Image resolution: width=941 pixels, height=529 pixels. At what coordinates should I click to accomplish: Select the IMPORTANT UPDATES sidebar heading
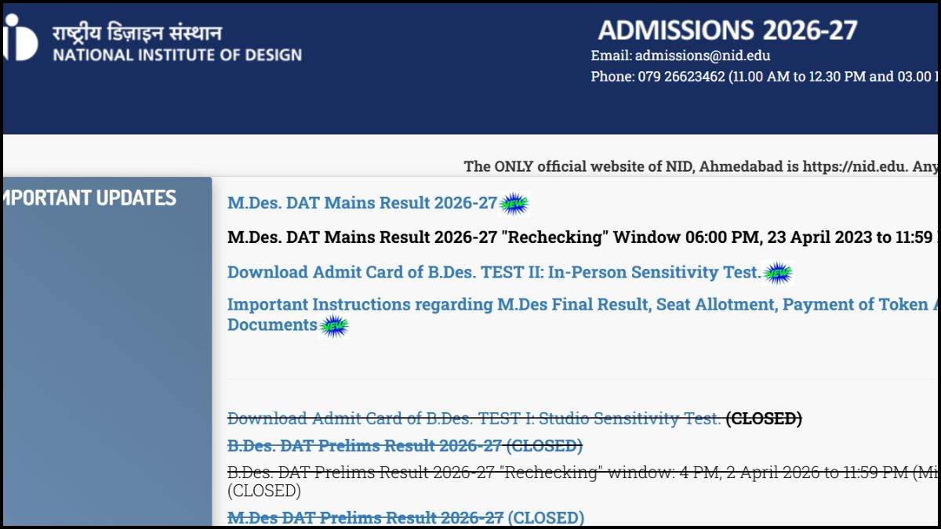[89, 197]
